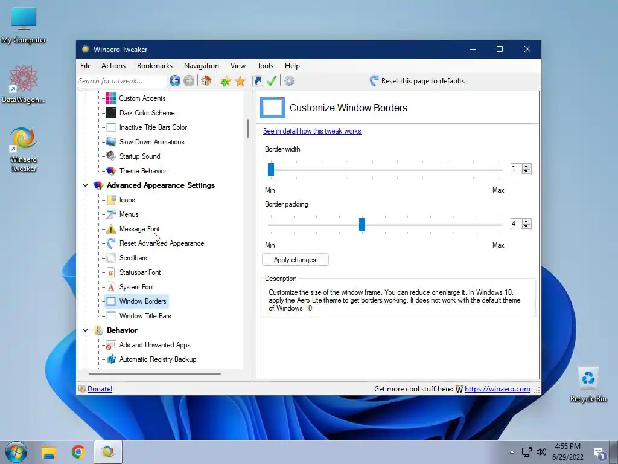
Task: Click the tree panel horizontal scrollbar
Action: coord(154,373)
